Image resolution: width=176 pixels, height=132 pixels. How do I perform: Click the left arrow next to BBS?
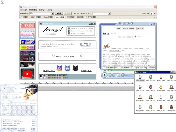click(148, 13)
